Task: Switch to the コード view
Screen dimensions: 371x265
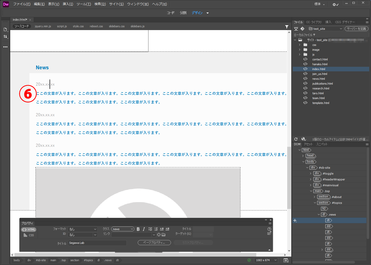Action: 170,13
